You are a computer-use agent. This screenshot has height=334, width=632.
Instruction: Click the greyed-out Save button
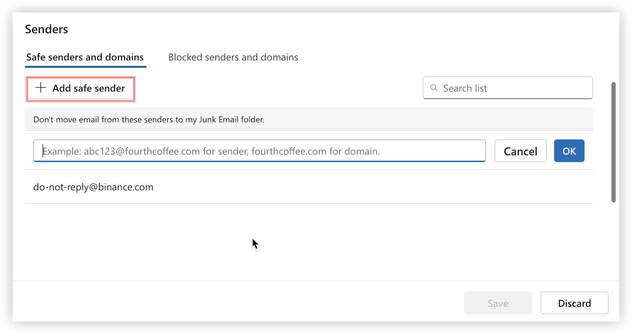point(498,303)
